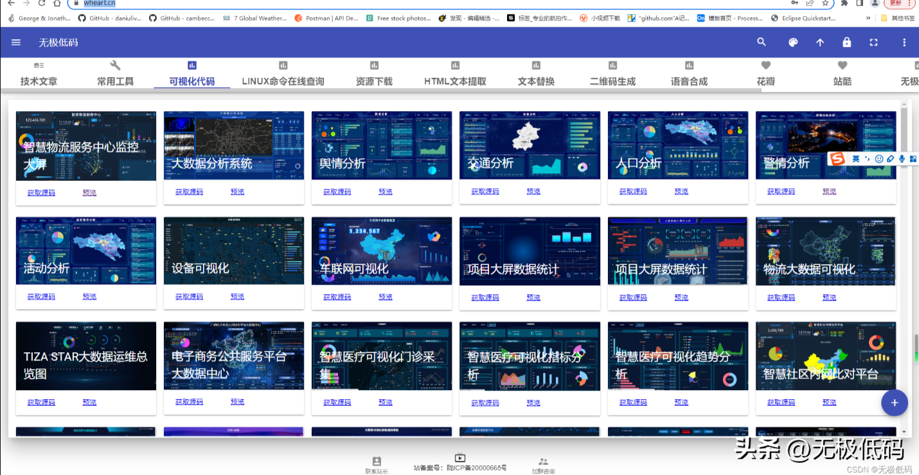Screen dimensions: 919x475
Task: Open the 智慧医疗可视化门诊采集 thumbnail
Action: pyautogui.click(x=382, y=356)
